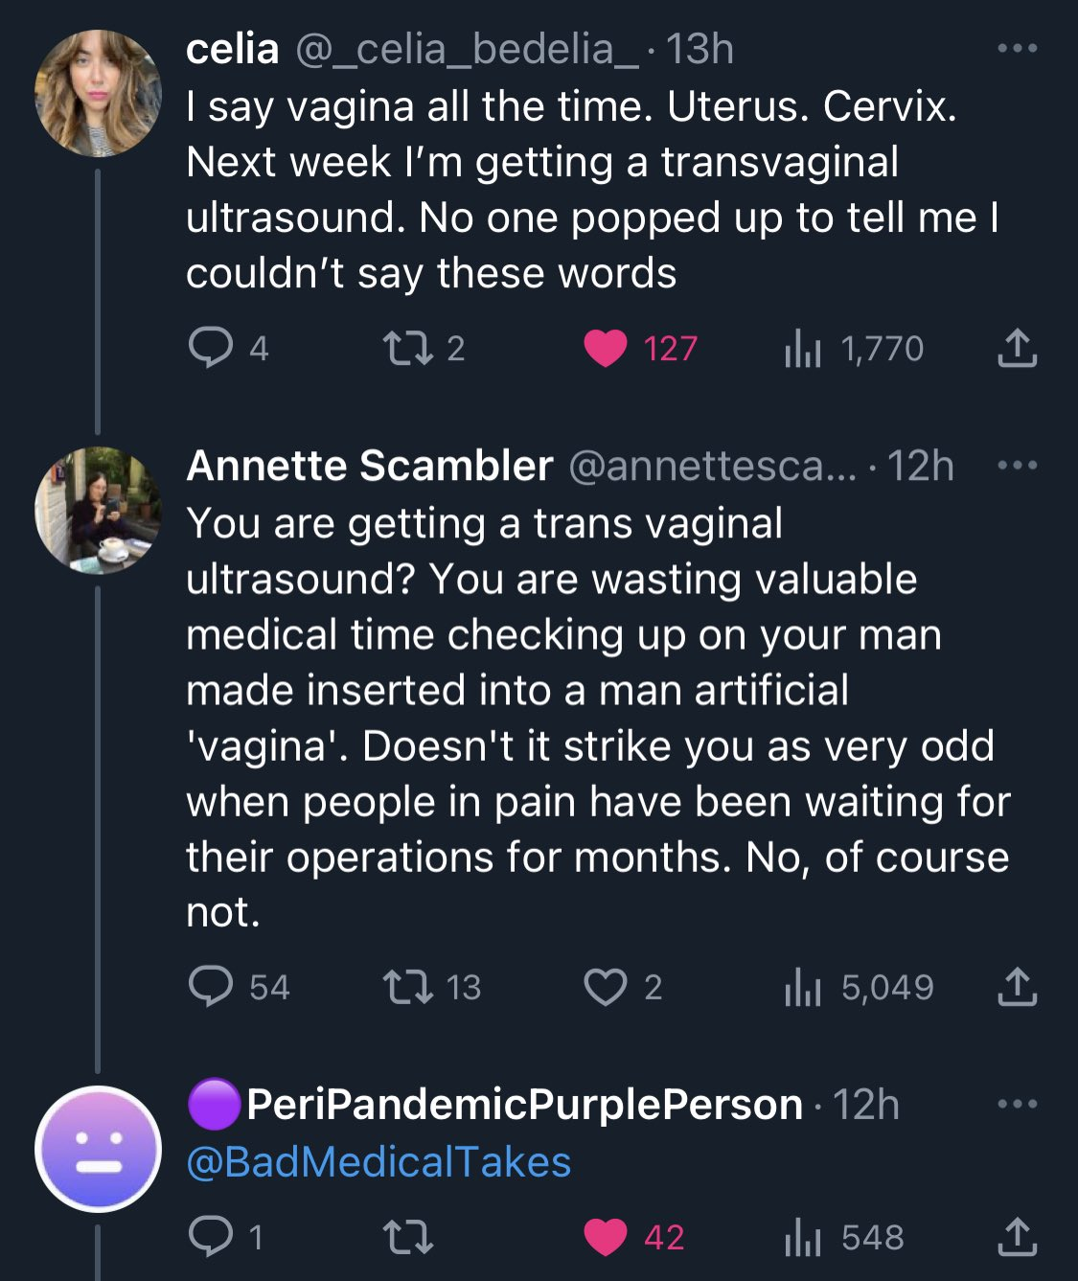Open more options on Annette Scambler's tweet
The image size is (1078, 1281).
point(1017,466)
